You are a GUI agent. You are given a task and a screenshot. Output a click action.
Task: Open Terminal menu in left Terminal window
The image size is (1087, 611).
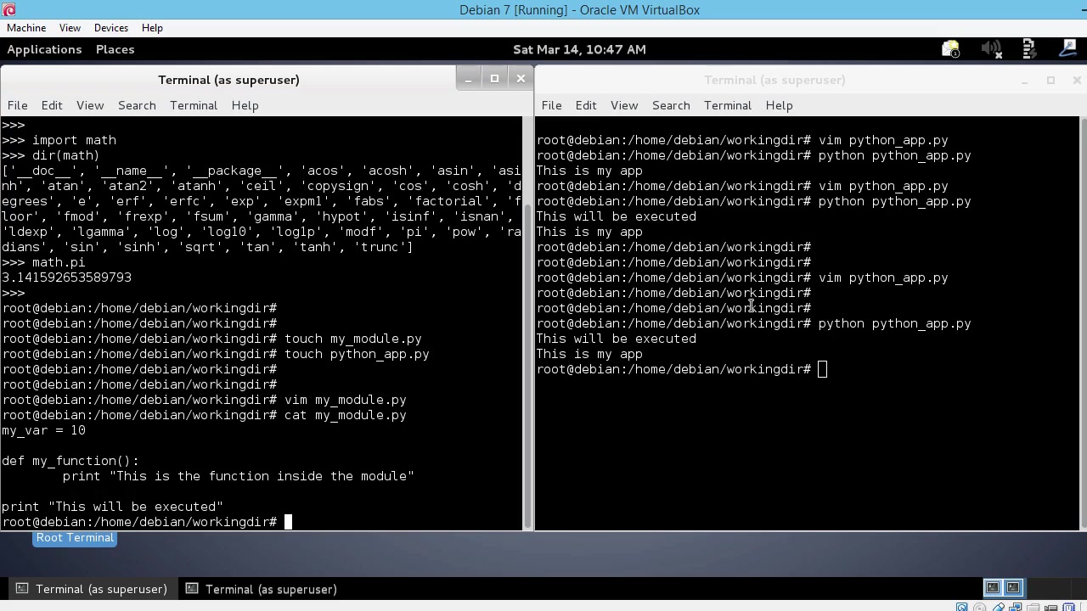pyautogui.click(x=194, y=105)
